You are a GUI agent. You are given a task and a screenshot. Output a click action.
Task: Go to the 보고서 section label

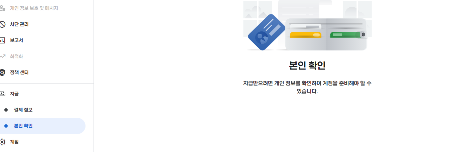(16, 40)
